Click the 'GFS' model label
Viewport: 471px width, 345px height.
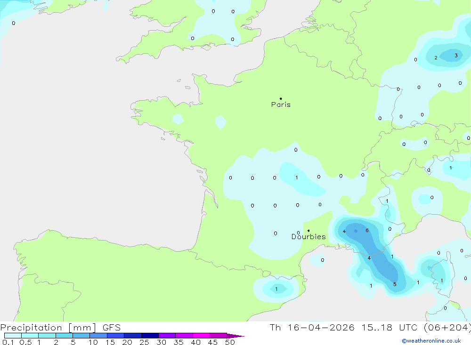click(x=112, y=328)
